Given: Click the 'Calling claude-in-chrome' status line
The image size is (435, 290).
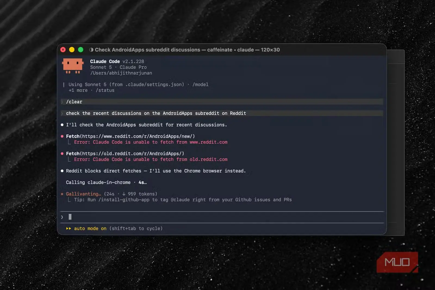Looking at the screenshot, I should coord(106,182).
